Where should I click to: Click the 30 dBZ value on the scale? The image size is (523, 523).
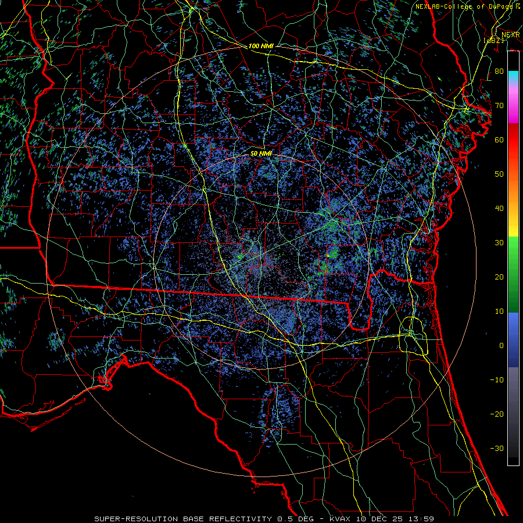(x=499, y=243)
